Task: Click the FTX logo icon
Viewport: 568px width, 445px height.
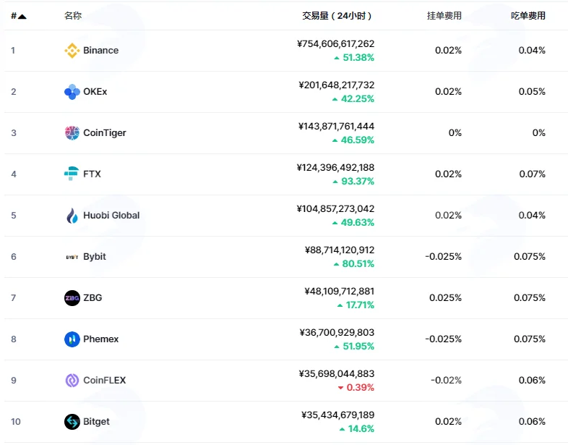Action: [x=72, y=174]
